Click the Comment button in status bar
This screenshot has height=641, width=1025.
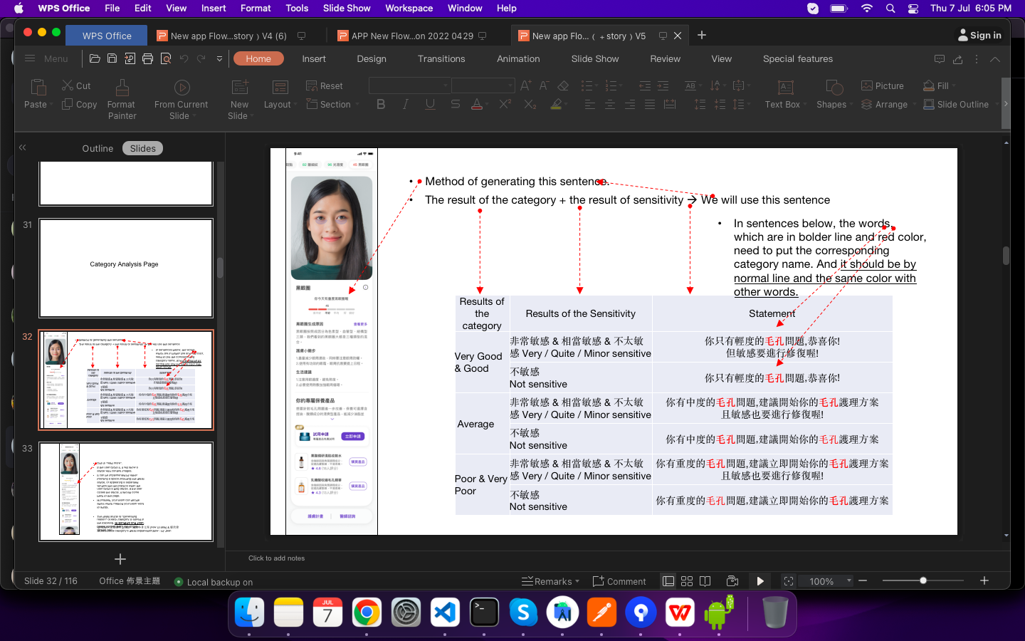pos(619,581)
